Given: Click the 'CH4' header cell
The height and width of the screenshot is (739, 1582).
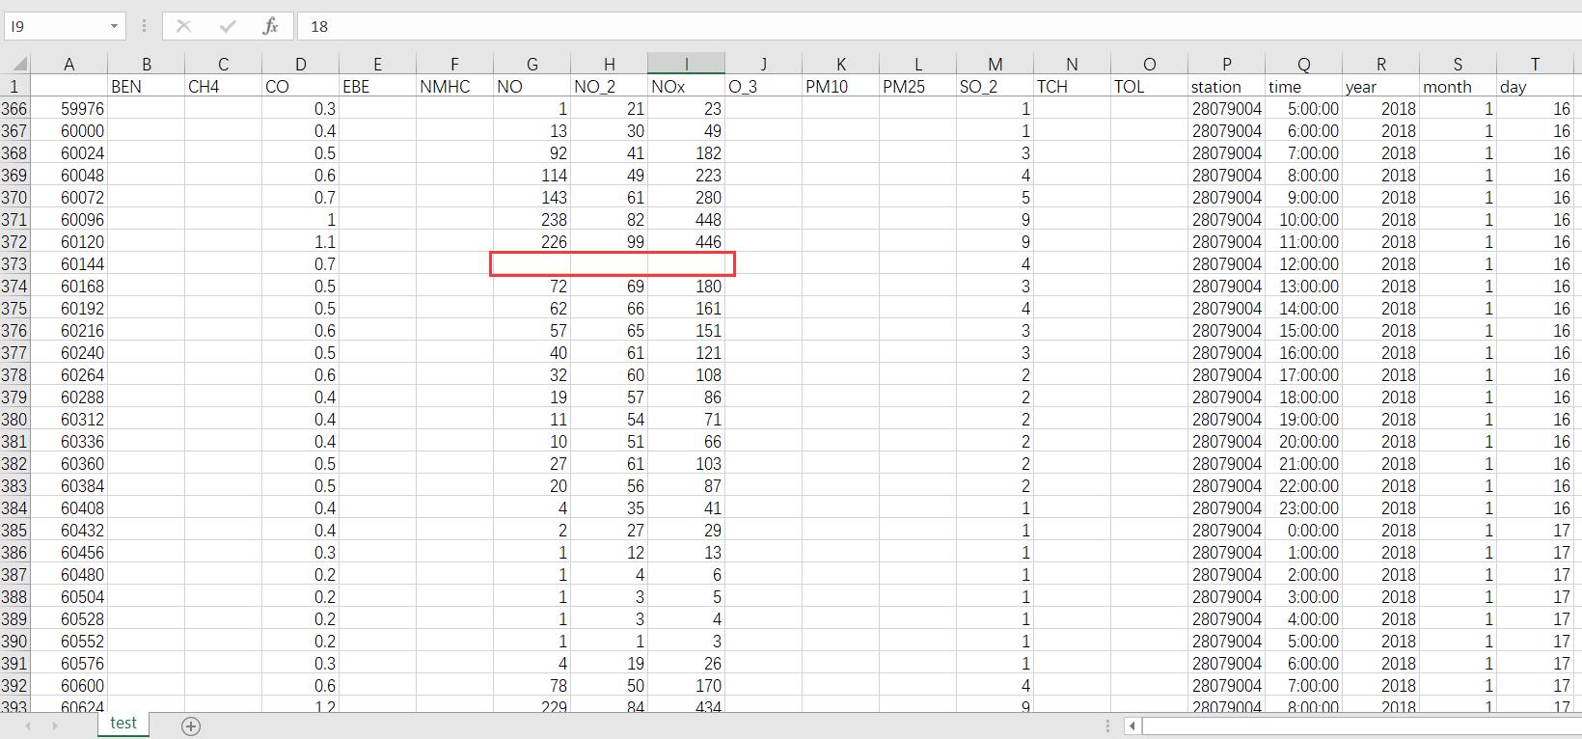Looking at the screenshot, I should point(223,87).
